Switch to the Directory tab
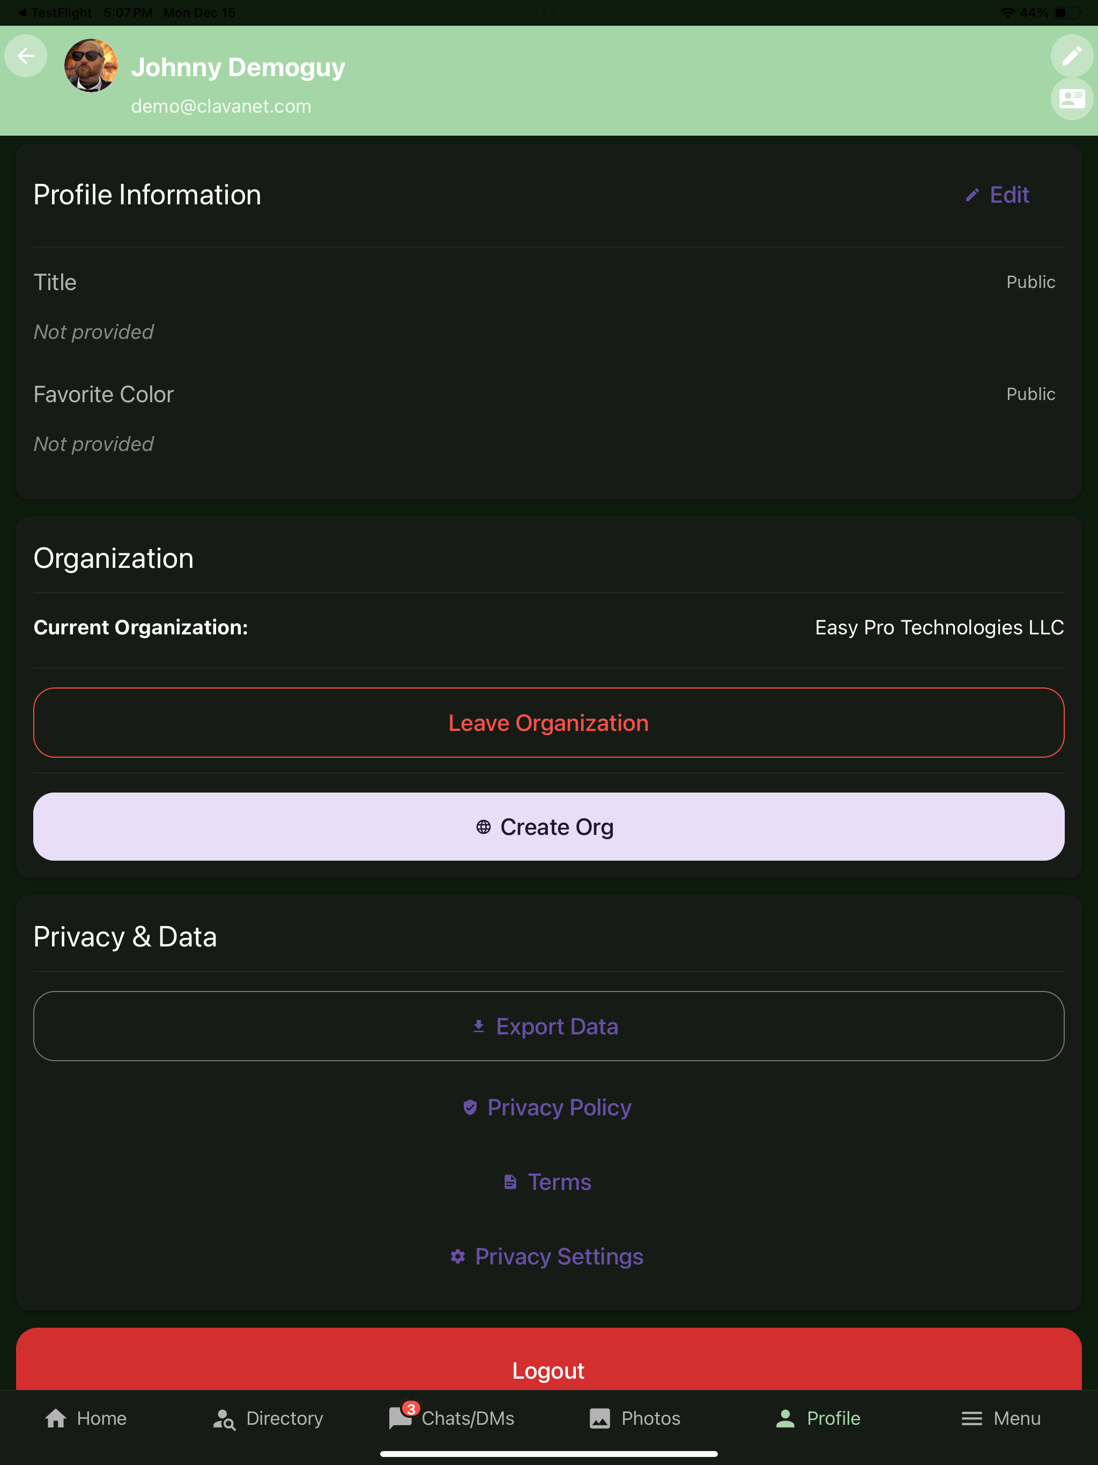The height and width of the screenshot is (1465, 1098). coord(268,1418)
